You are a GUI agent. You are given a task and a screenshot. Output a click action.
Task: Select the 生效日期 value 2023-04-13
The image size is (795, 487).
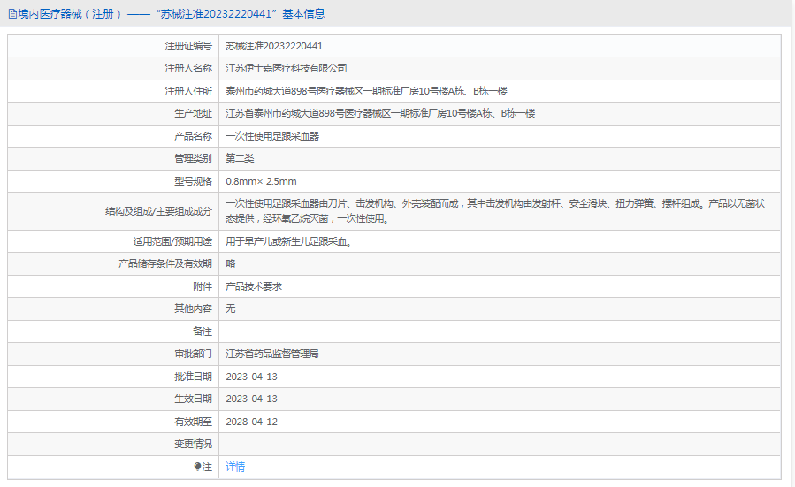(251, 399)
